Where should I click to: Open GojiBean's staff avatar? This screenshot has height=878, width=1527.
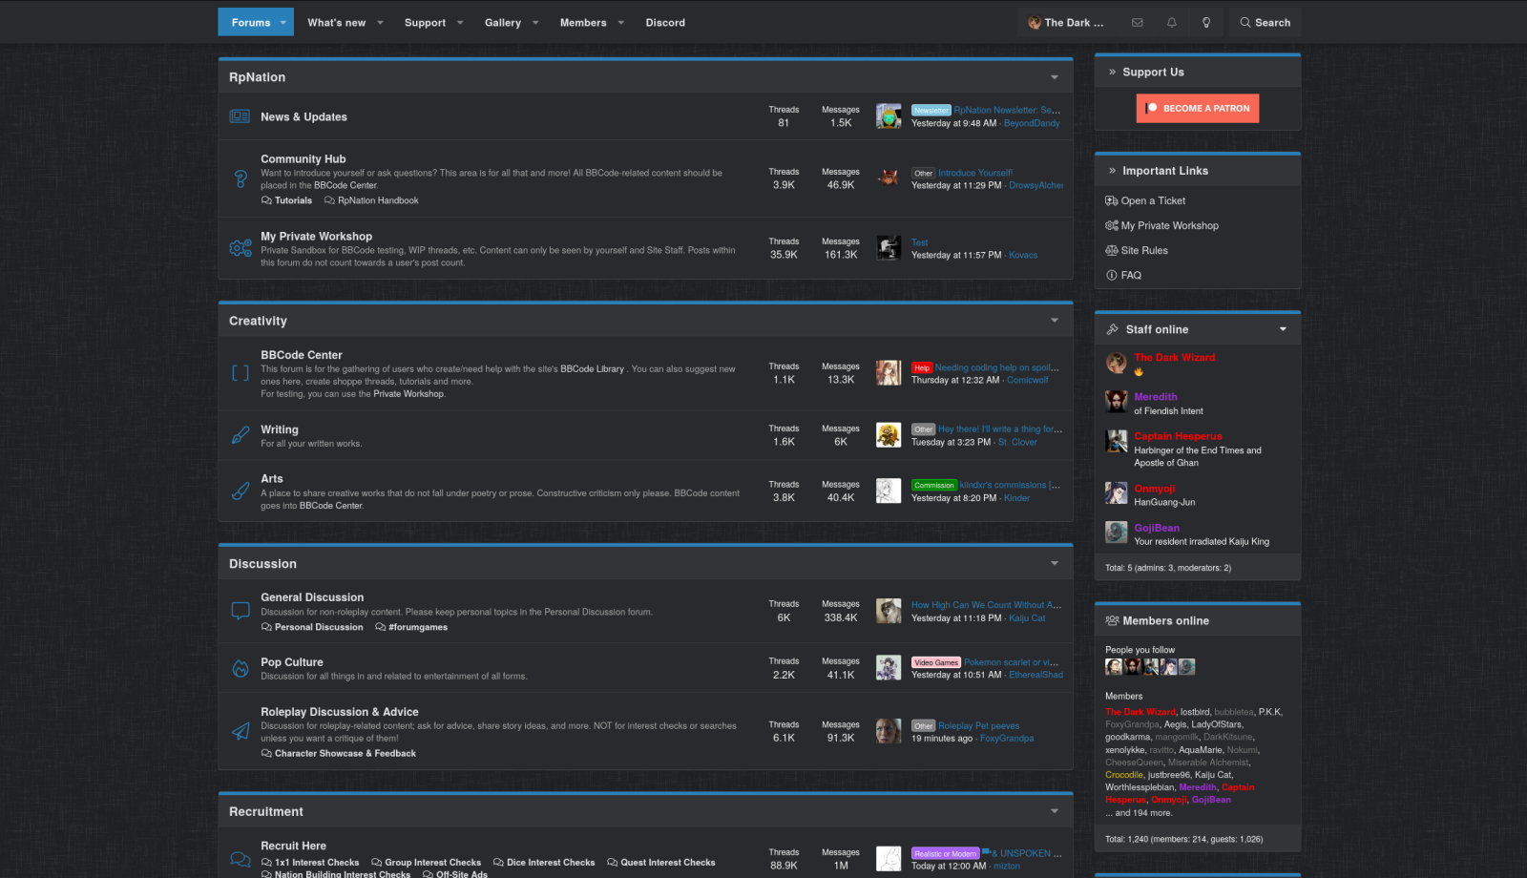pyautogui.click(x=1116, y=532)
